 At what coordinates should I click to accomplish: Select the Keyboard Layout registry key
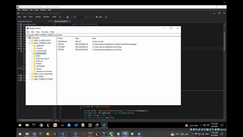[43, 59]
